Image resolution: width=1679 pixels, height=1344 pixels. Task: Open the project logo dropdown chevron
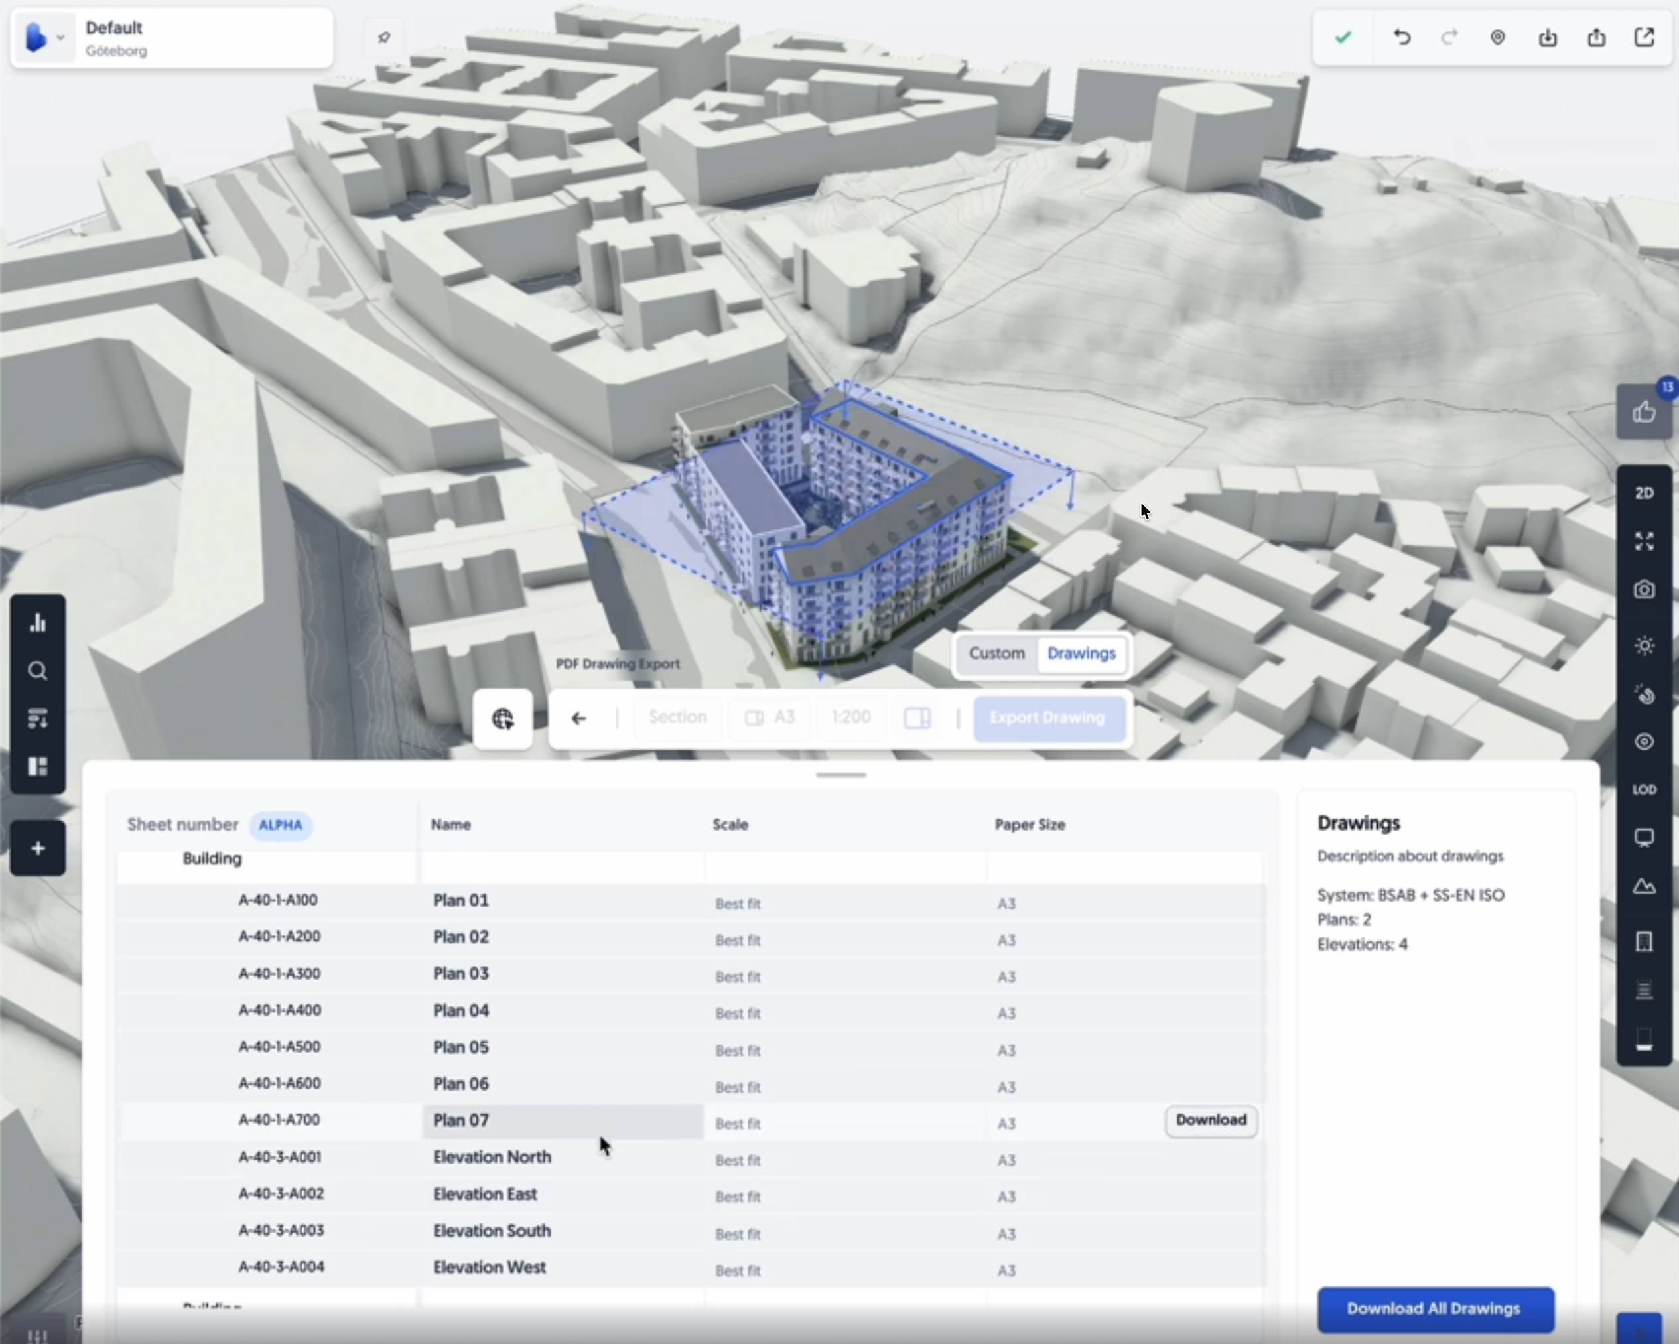point(60,37)
